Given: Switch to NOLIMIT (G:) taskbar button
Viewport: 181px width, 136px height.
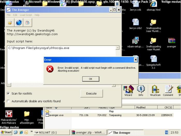Looking at the screenshot, I should (52, 132).
